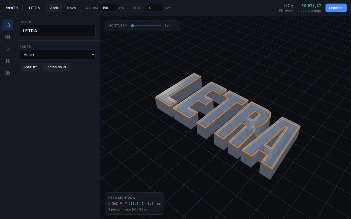
Task: Open the grid layout sidebar icon
Action: [x=8, y=37]
